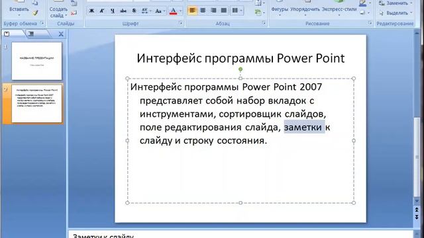Select slide 2 thumbnail
The width and height of the screenshot is (424, 238).
(37, 104)
